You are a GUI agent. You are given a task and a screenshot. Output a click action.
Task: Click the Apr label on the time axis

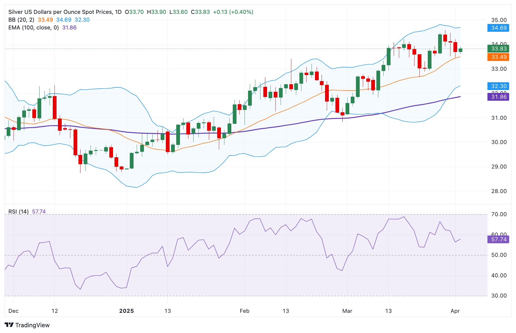pyautogui.click(x=456, y=311)
